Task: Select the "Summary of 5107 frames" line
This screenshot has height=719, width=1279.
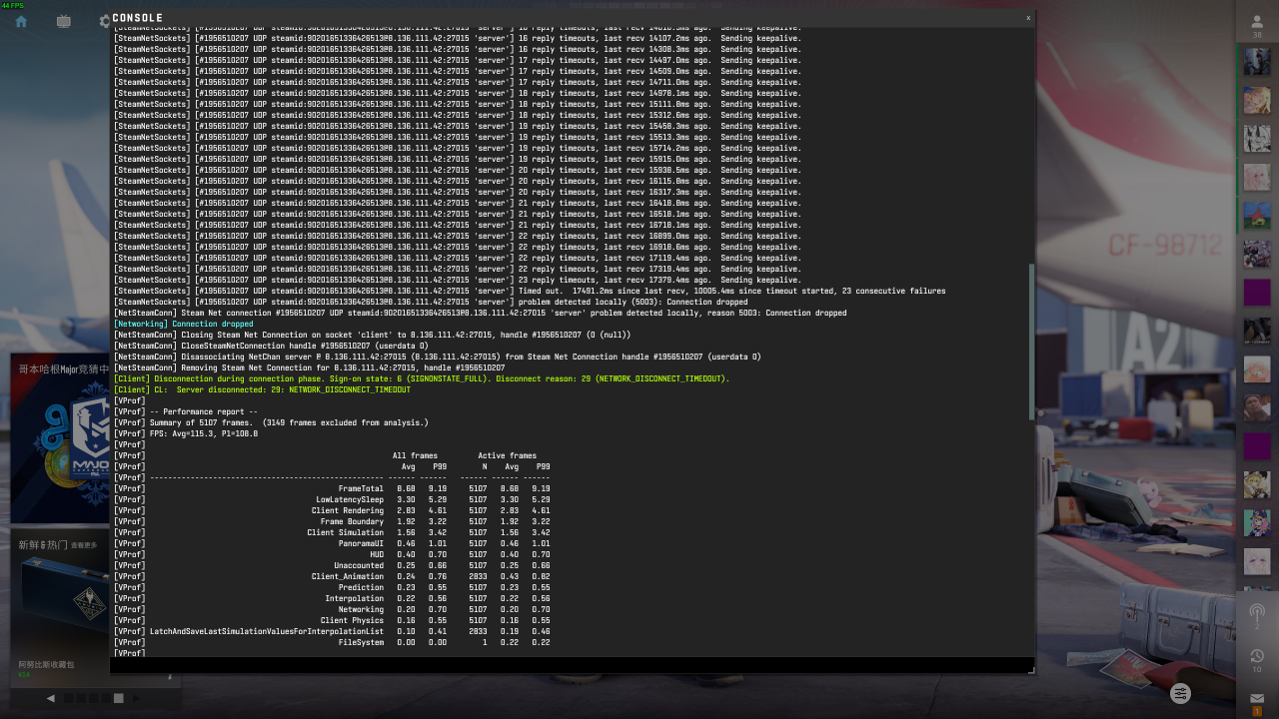Action: [x=271, y=422]
